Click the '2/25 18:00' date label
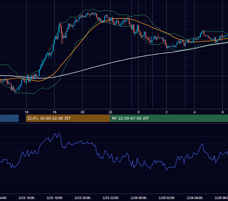The height and width of the screenshot is (201, 228). click(55, 198)
